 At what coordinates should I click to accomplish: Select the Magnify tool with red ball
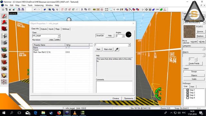tap(4, 22)
